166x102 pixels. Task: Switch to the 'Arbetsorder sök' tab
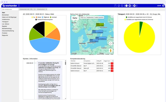point(26,9)
